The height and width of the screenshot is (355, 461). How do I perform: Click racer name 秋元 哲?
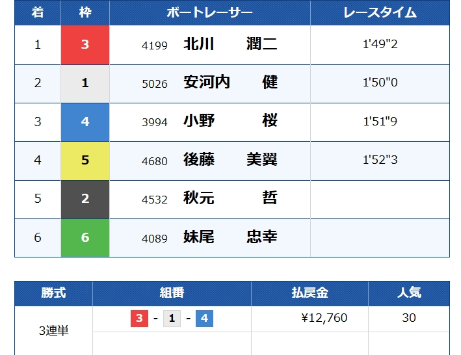(x=230, y=199)
